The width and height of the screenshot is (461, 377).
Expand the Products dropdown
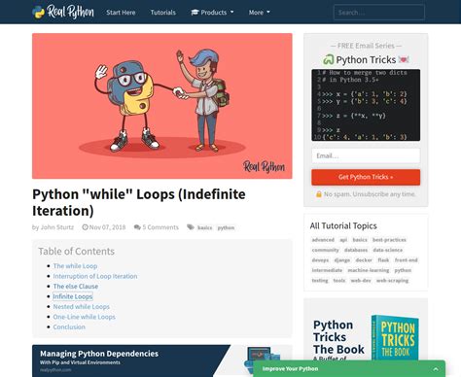click(x=212, y=13)
